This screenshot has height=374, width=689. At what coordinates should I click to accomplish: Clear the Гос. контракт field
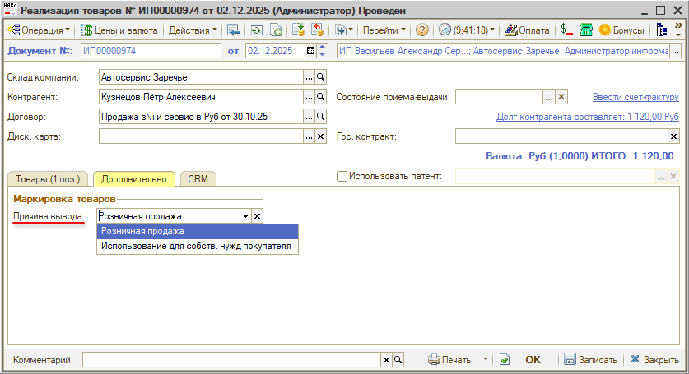[x=673, y=136]
